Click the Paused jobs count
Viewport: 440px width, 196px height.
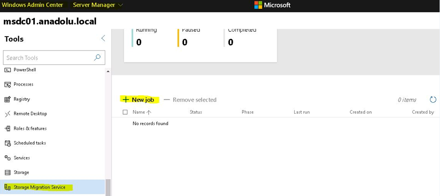click(x=185, y=42)
